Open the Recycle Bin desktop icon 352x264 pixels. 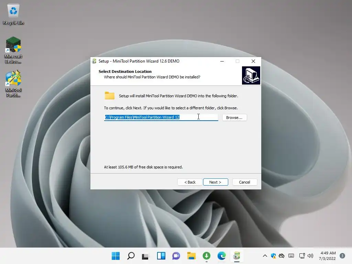(13, 14)
